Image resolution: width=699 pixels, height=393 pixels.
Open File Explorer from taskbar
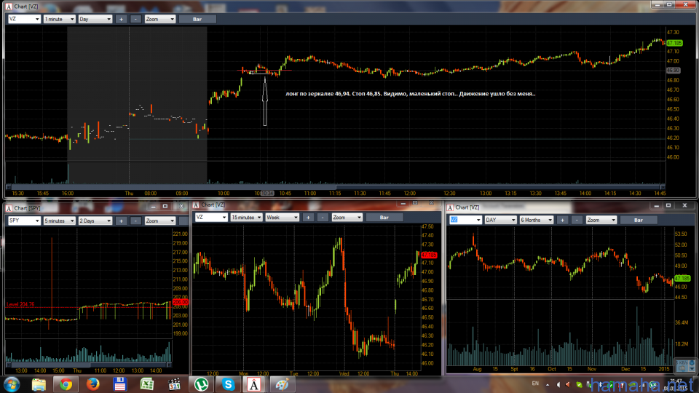pyautogui.click(x=39, y=384)
